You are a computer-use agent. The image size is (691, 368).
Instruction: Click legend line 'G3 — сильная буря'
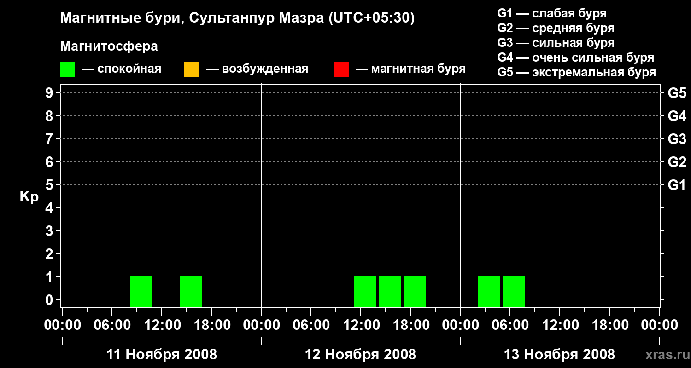click(x=556, y=43)
